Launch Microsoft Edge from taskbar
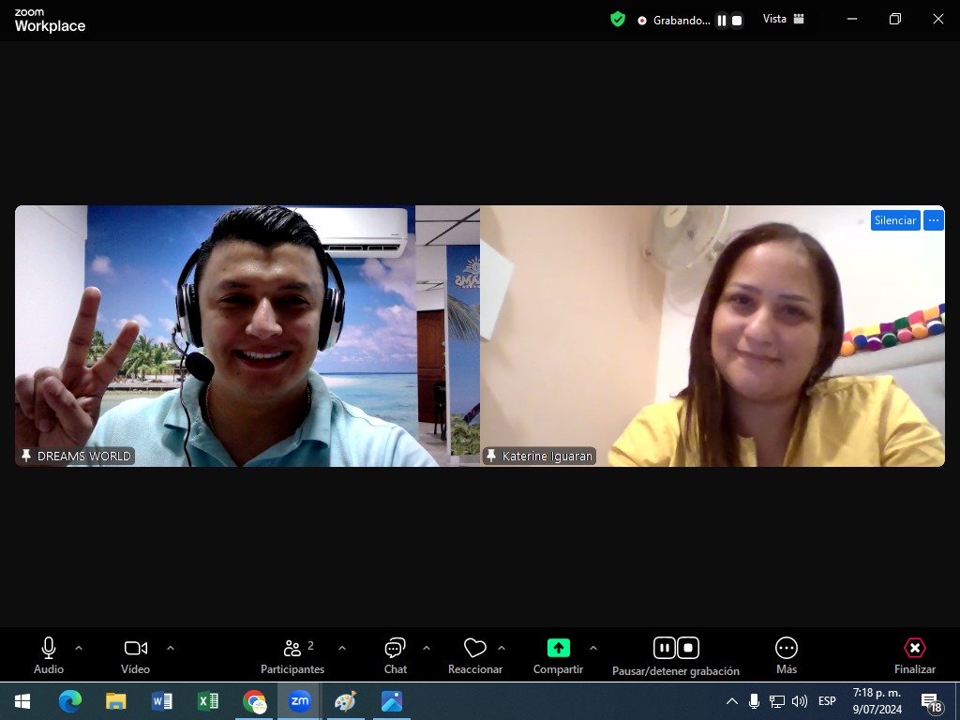Screen dimensions: 960x720 [x=69, y=701]
